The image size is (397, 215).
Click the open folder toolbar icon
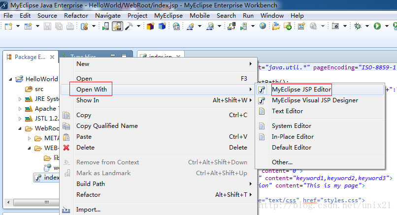[276, 26]
